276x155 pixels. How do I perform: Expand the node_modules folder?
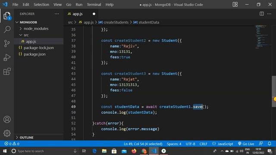36,28
